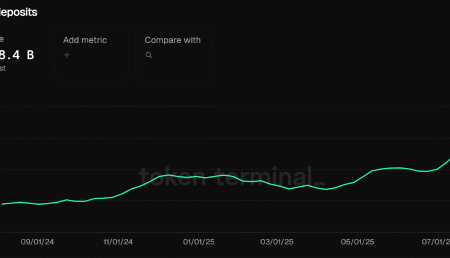Click the green line's highest point at right edge
This screenshot has width=450, height=258.
(448, 160)
